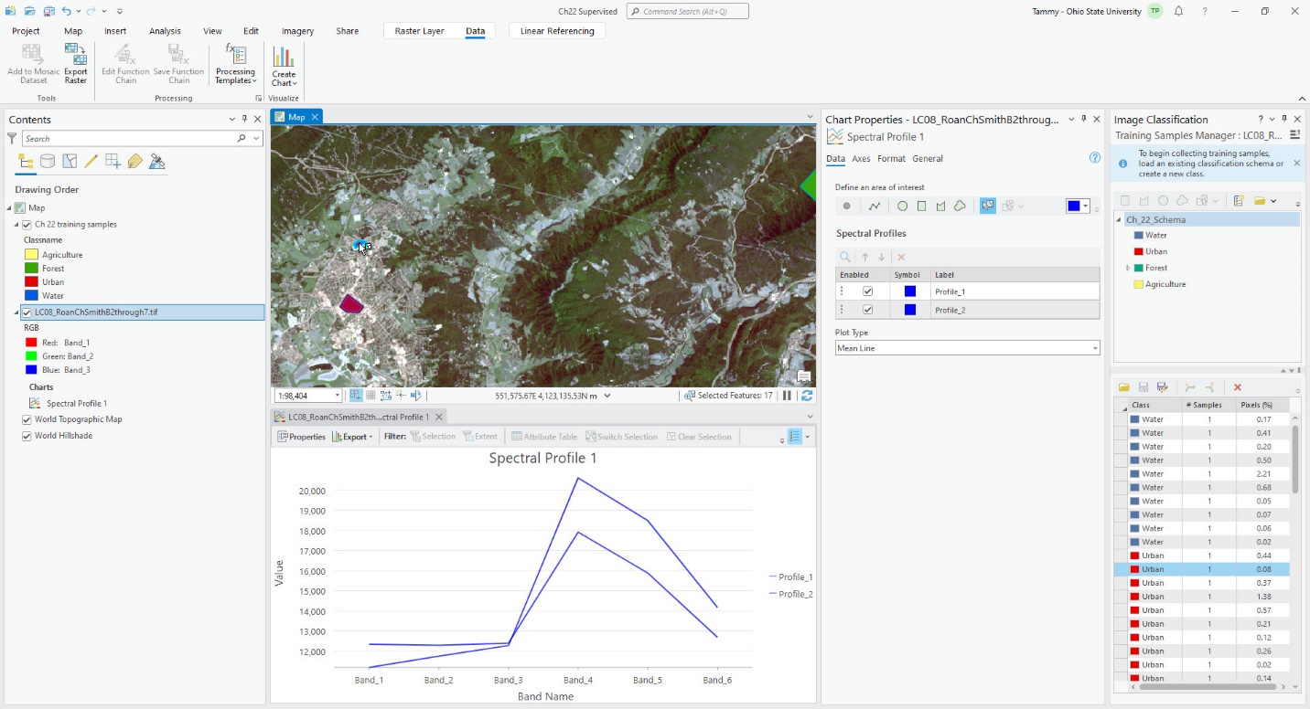This screenshot has width=1310, height=709.
Task: Switch to the General tab in Chart Properties
Action: pyautogui.click(x=928, y=158)
